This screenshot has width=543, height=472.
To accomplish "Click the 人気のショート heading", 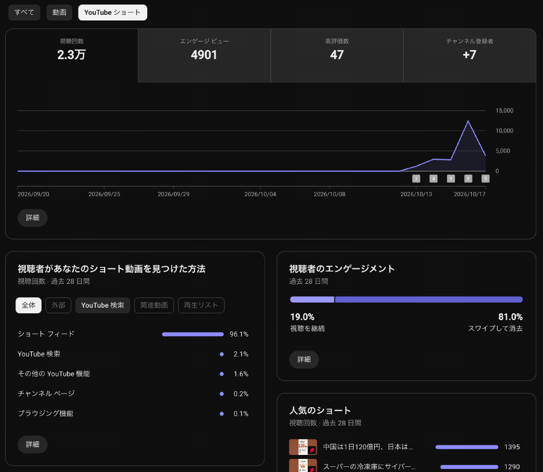I will [320, 411].
